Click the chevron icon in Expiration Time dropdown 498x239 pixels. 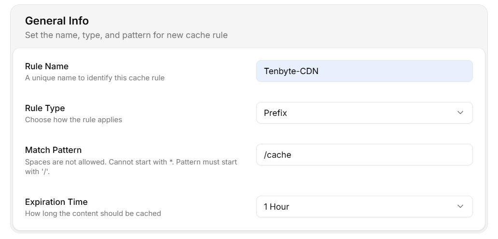(x=460, y=206)
